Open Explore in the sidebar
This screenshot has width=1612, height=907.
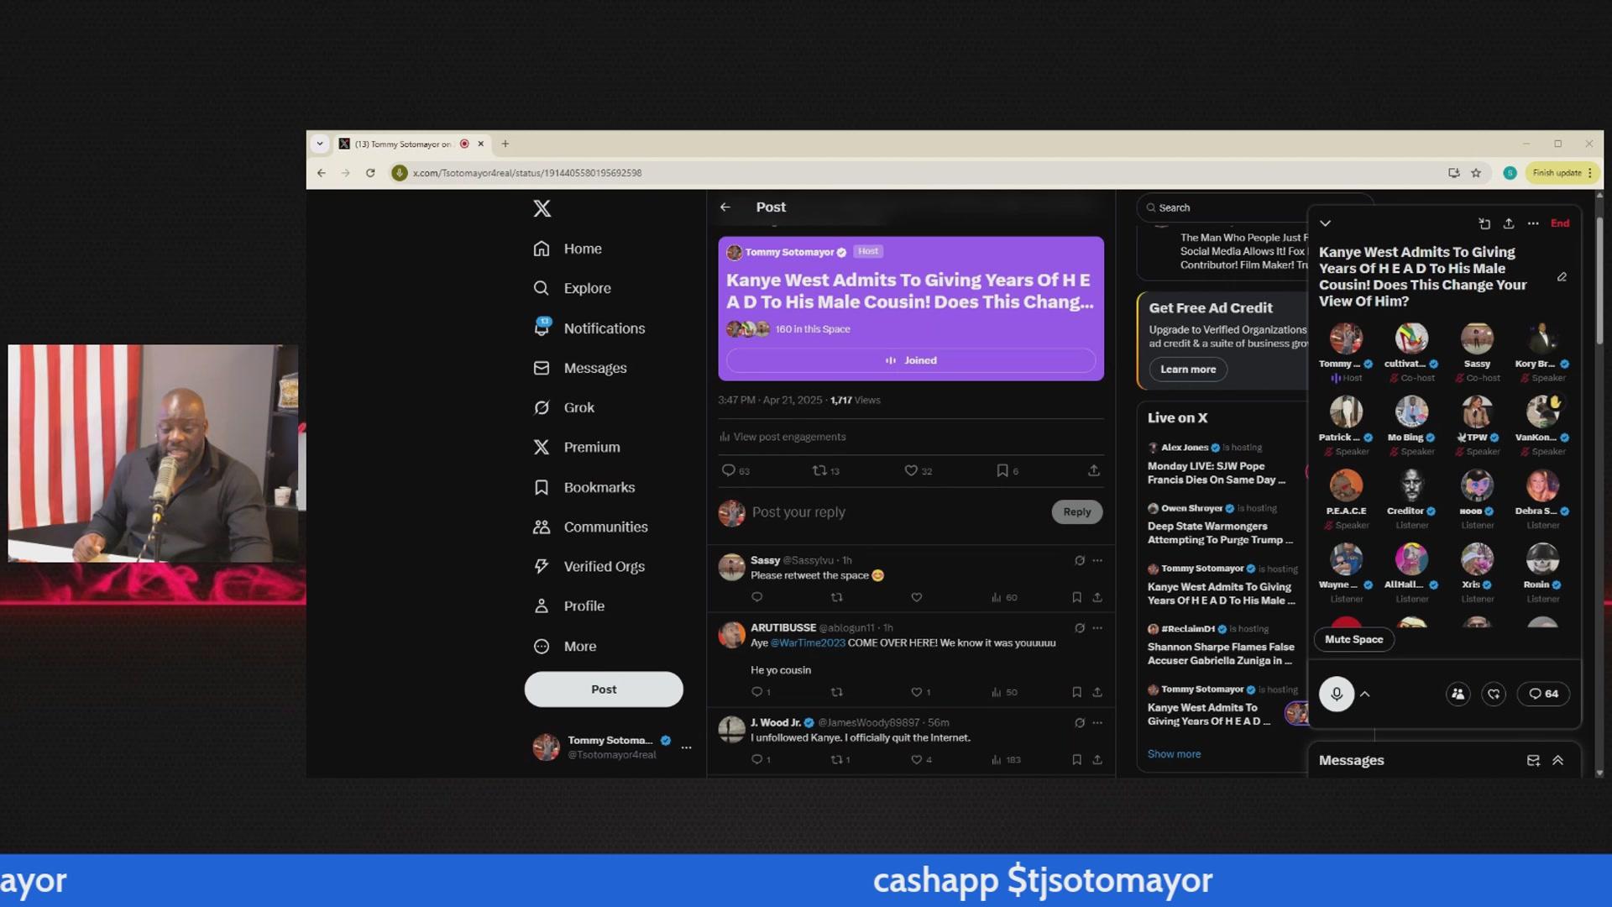click(572, 288)
